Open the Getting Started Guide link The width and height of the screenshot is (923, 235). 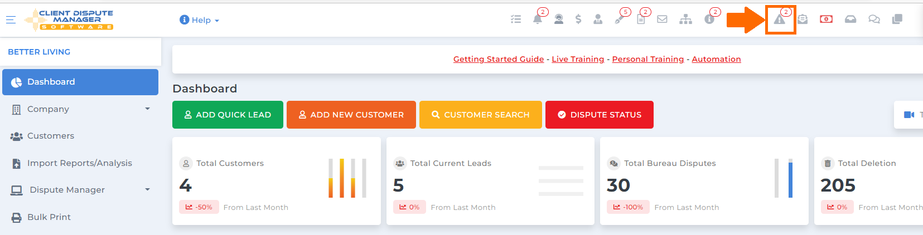pos(499,59)
